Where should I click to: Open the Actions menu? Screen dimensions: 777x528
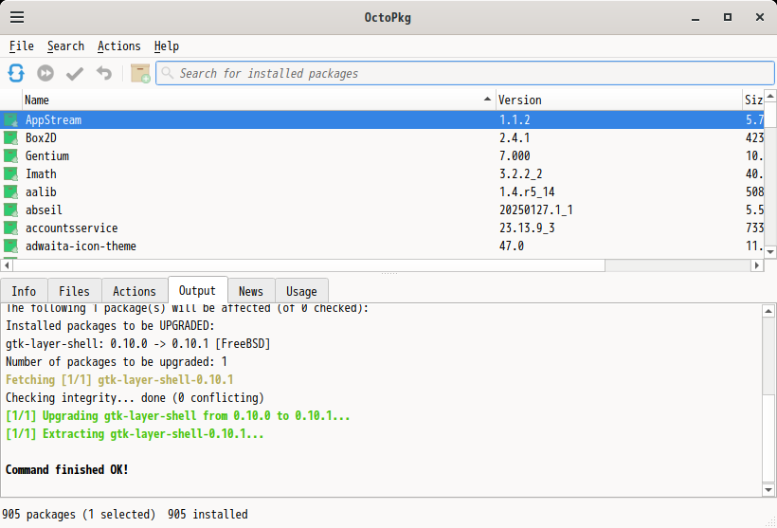[x=118, y=46]
